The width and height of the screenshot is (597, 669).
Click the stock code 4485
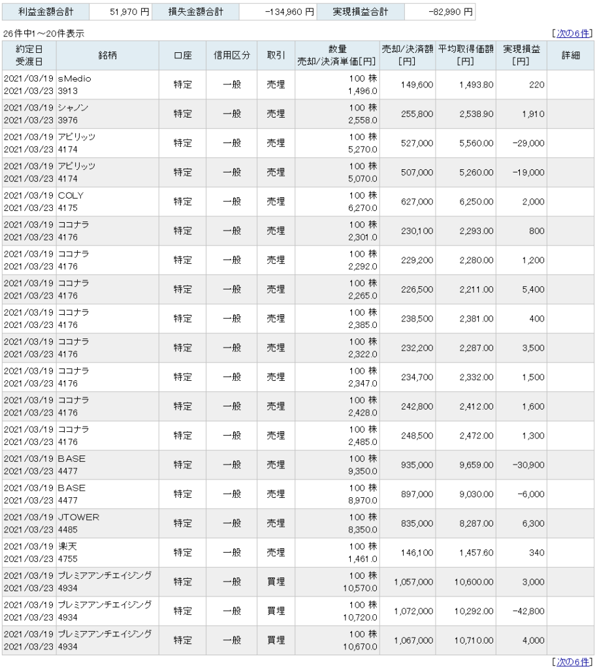click(68, 529)
